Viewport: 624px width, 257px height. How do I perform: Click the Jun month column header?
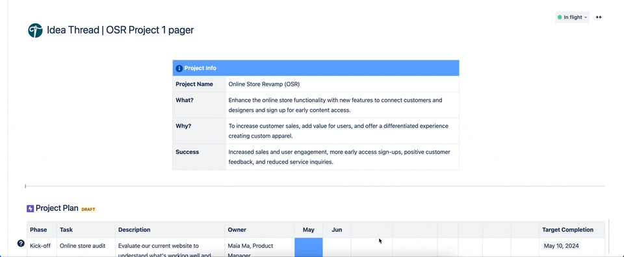337,230
